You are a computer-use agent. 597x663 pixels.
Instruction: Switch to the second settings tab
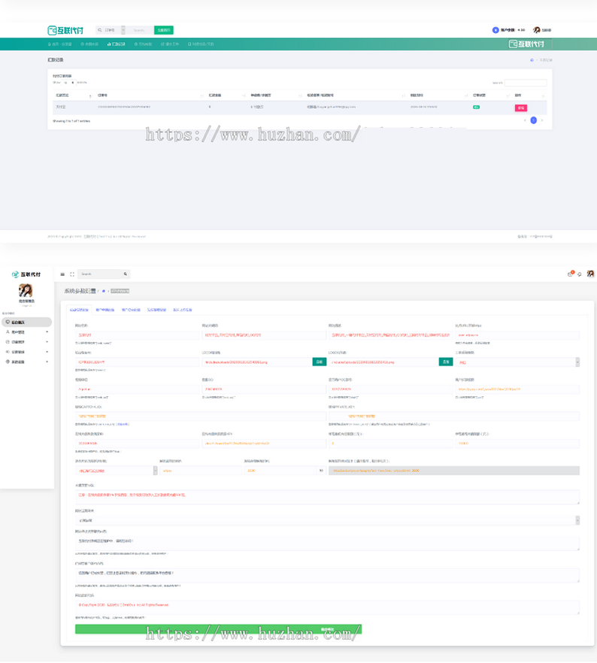pyautogui.click(x=105, y=309)
